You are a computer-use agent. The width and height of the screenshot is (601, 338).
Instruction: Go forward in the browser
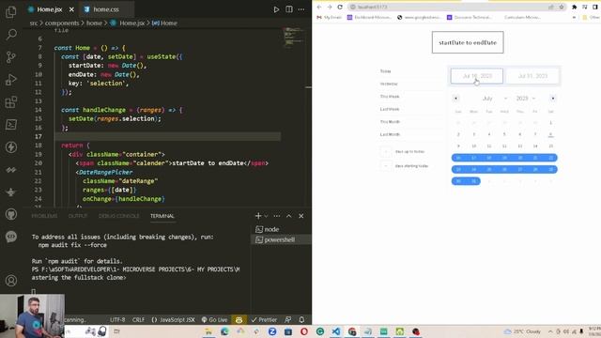point(330,7)
